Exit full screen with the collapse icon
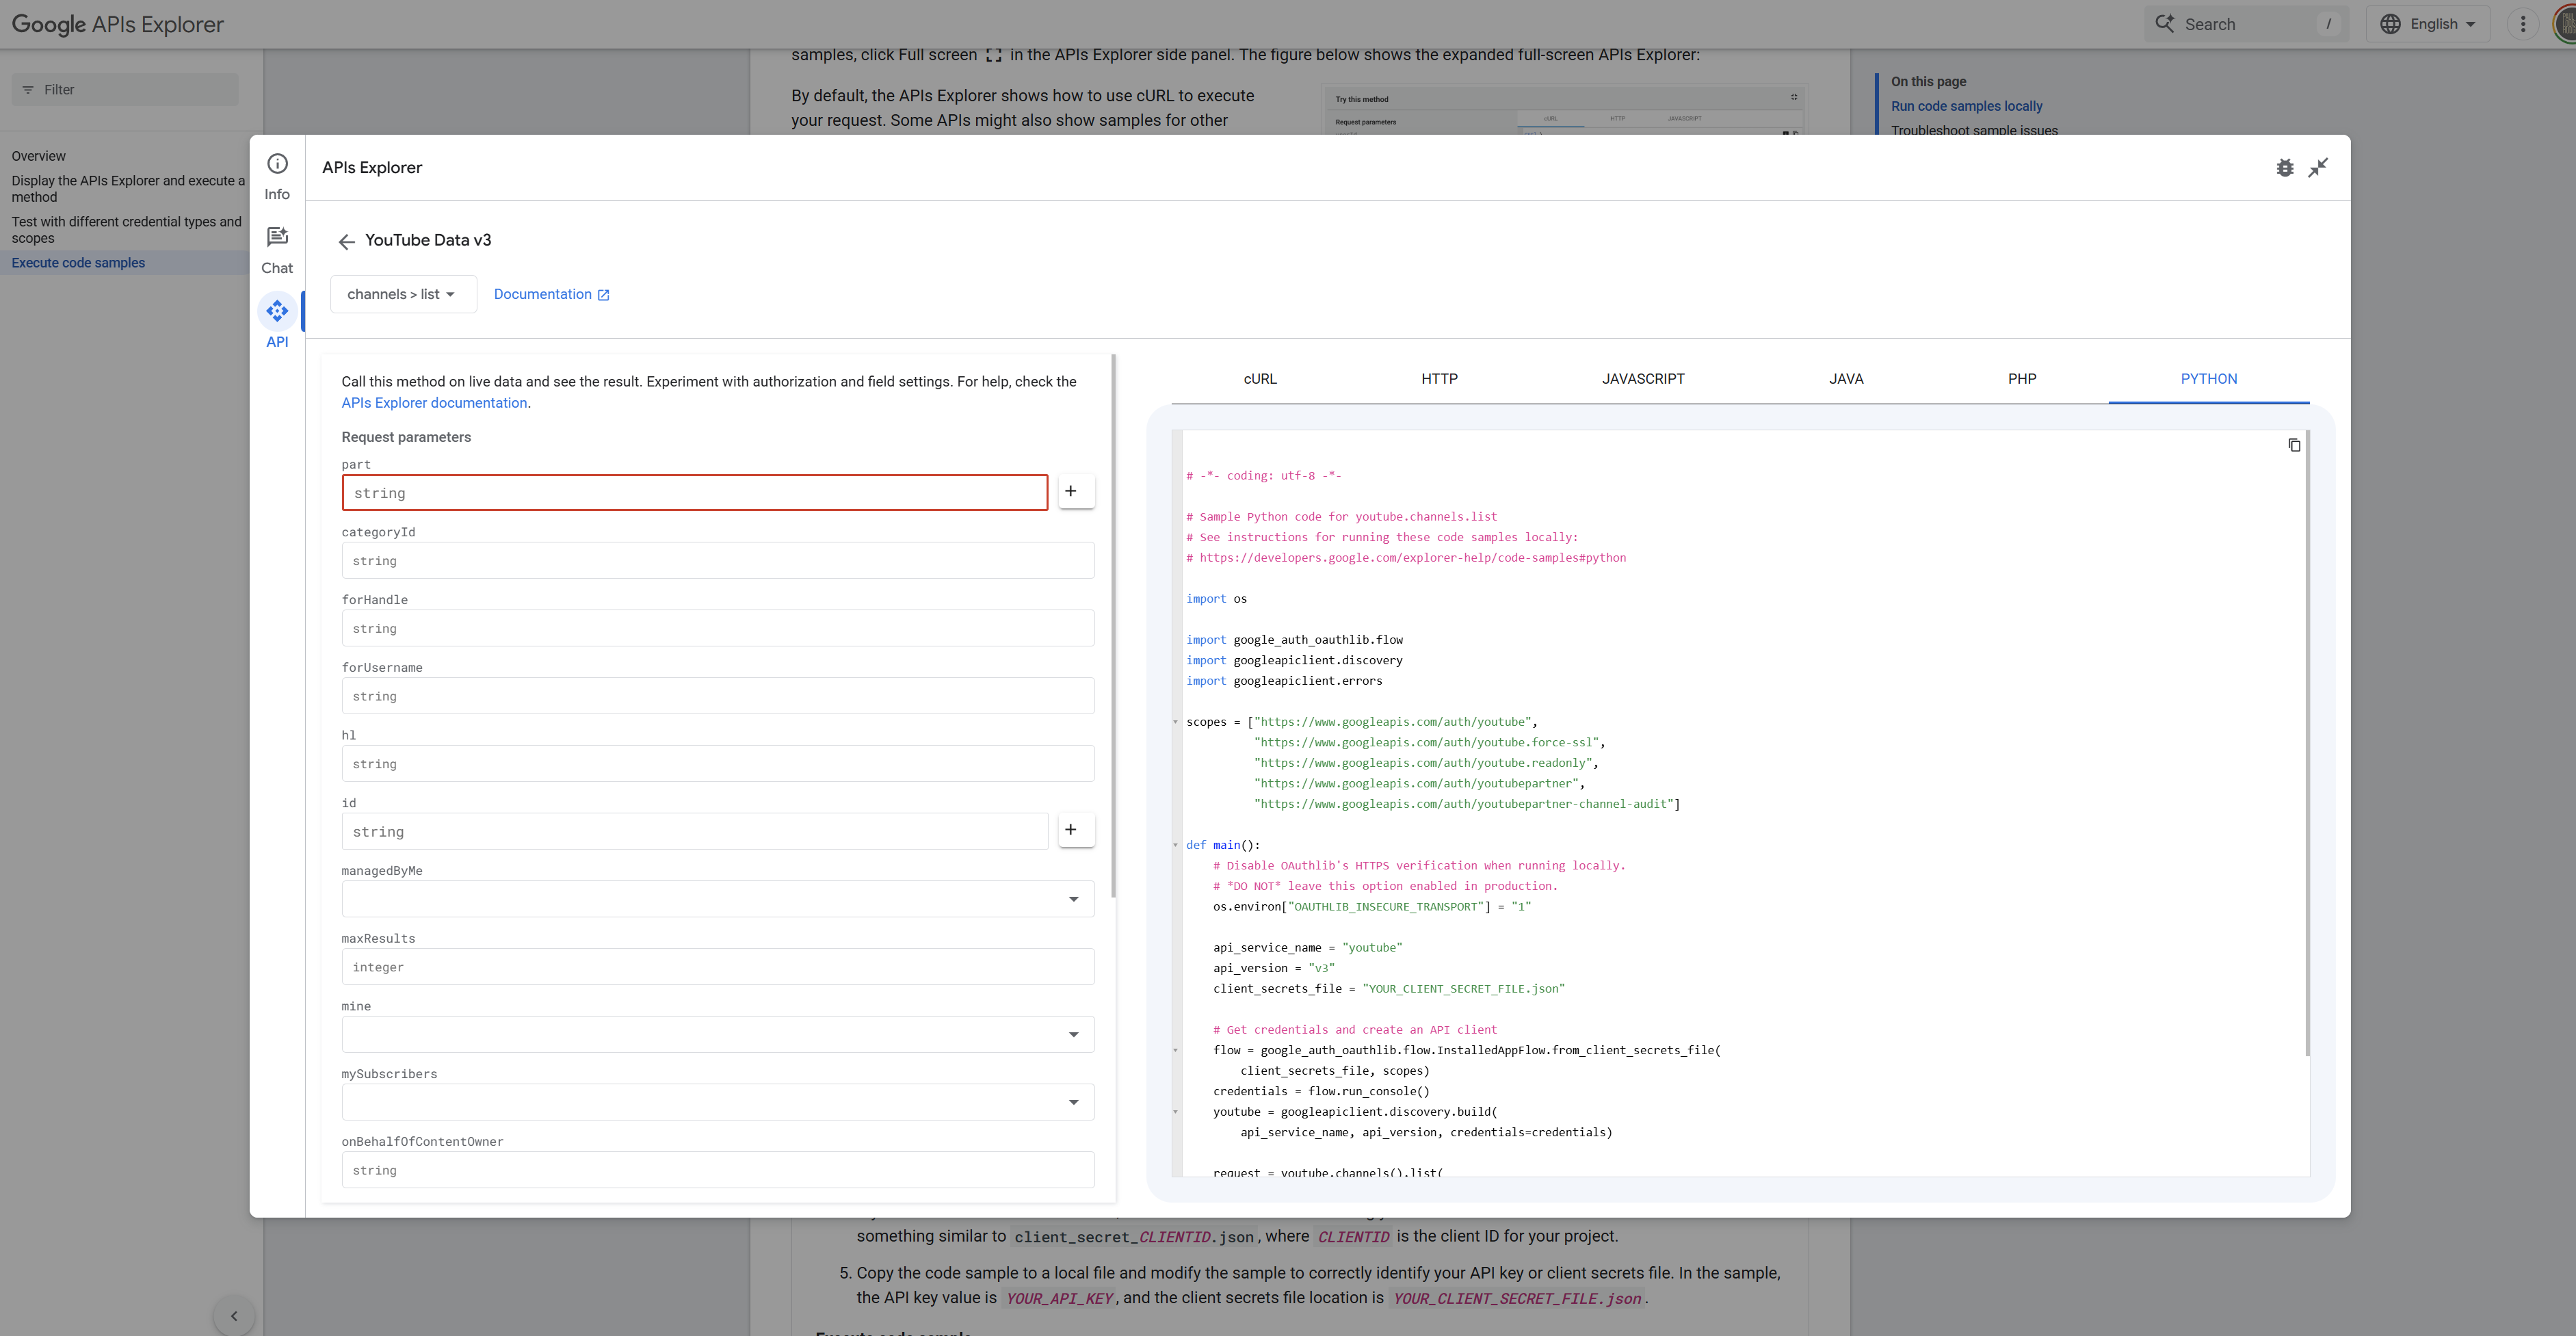The width and height of the screenshot is (2576, 1336). [2318, 168]
